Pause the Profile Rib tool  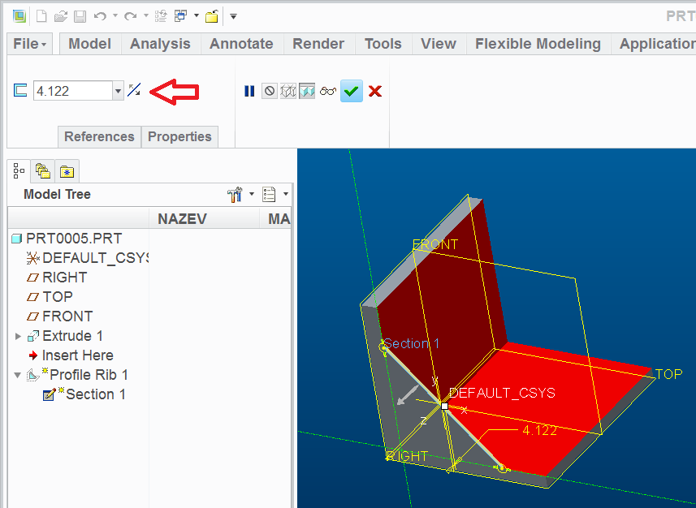click(249, 92)
